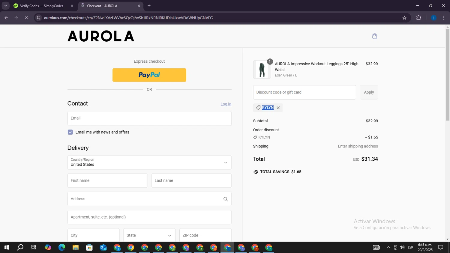
Task: Open the plain Chrome icon without profile badge
Action: pos(131,247)
